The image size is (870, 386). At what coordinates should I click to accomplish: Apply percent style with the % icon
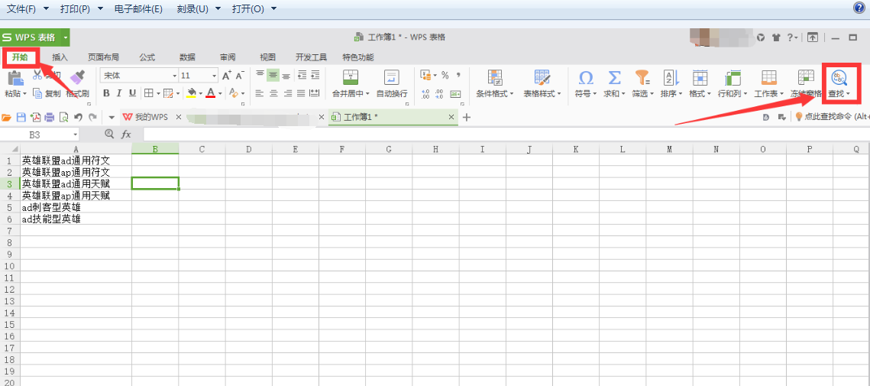[x=445, y=75]
